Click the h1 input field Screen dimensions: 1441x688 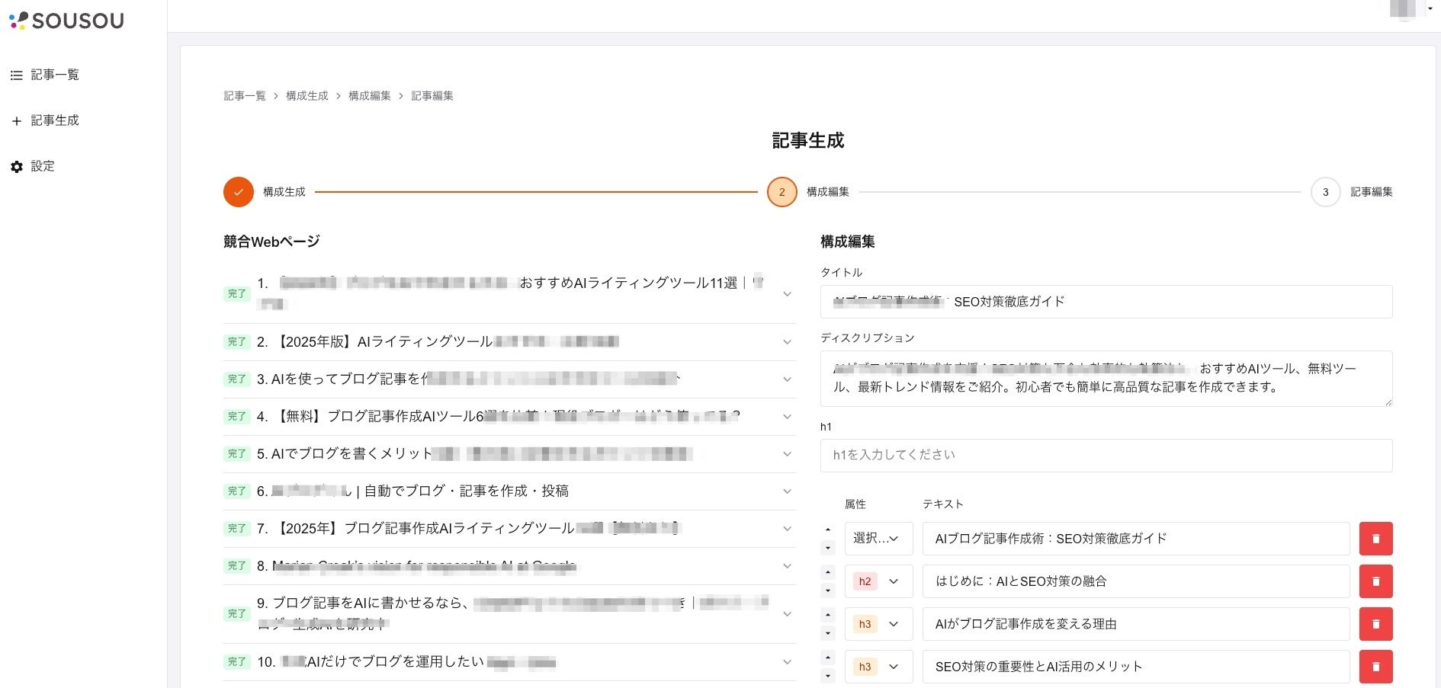click(x=1106, y=455)
